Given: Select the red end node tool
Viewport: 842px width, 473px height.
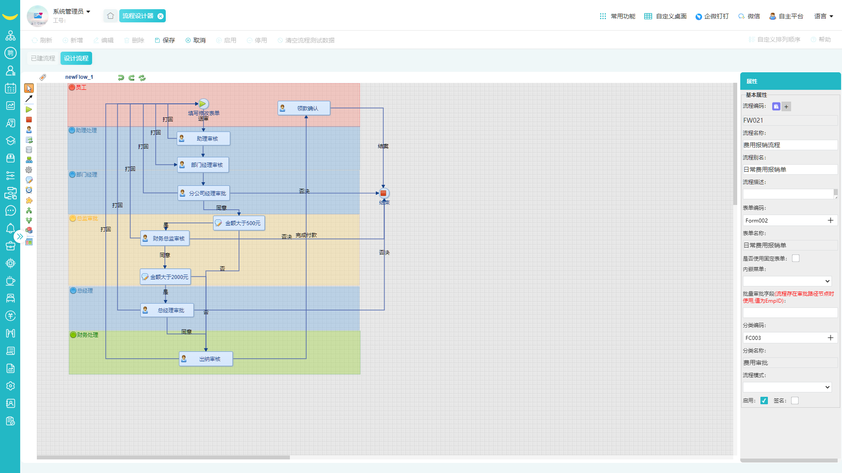Looking at the screenshot, I should click(29, 120).
